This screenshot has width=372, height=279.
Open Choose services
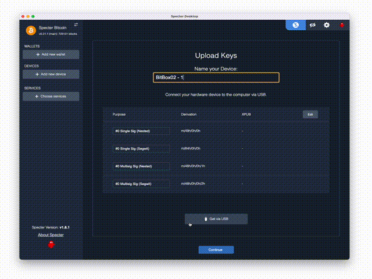(51, 96)
